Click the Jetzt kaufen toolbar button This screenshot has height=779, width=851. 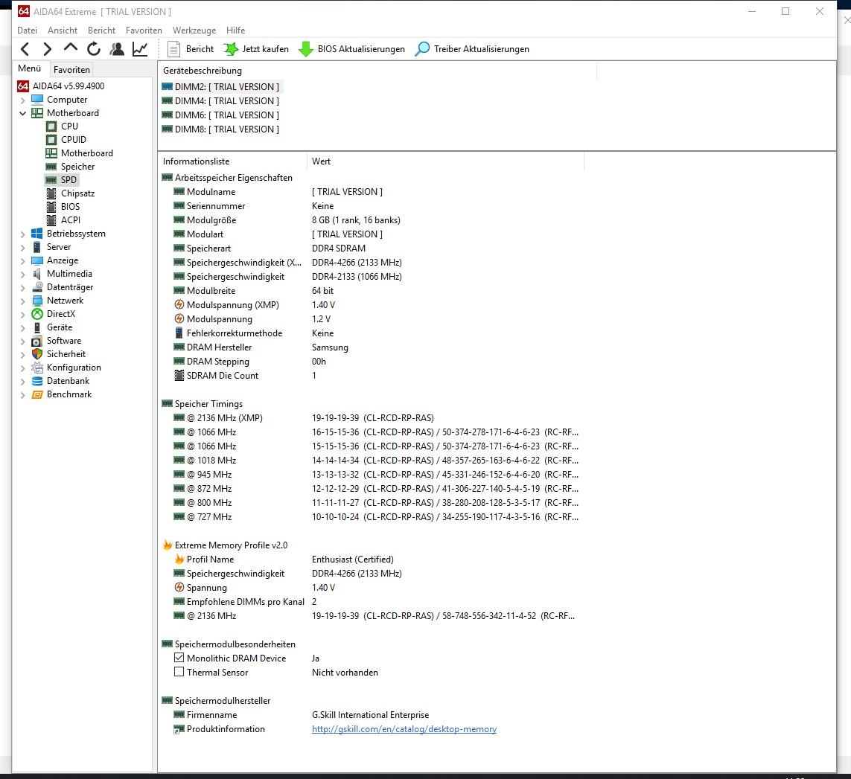click(256, 49)
